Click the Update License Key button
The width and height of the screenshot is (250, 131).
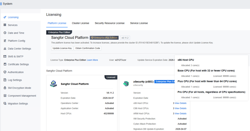(62, 48)
